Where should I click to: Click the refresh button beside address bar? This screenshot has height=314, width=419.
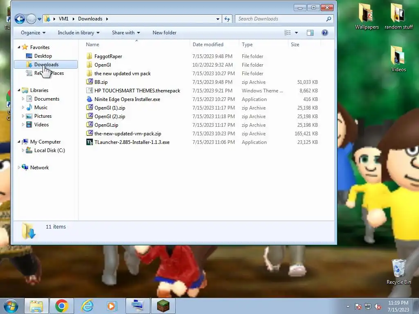227,19
